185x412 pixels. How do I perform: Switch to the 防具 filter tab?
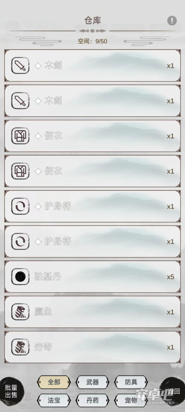pos(131,382)
